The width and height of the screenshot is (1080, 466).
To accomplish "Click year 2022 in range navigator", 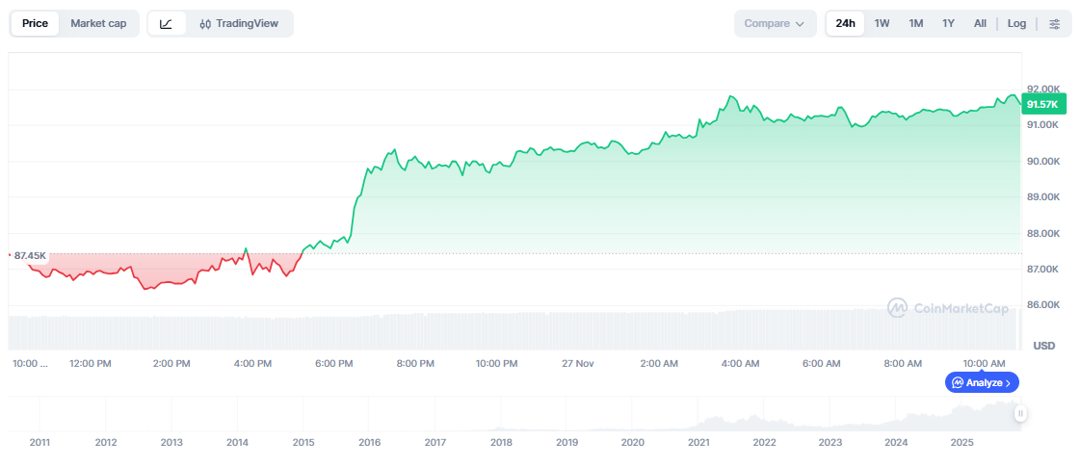I will point(764,443).
